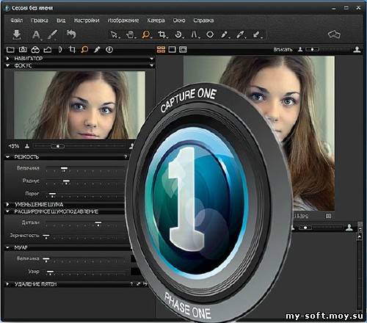
Task: Expand the НАВИГАТОР panel
Action: pos(7,59)
